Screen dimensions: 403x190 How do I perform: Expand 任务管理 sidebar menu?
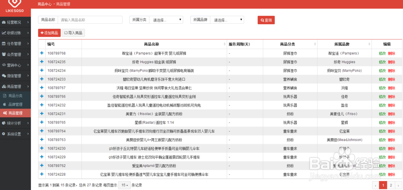click(x=15, y=43)
